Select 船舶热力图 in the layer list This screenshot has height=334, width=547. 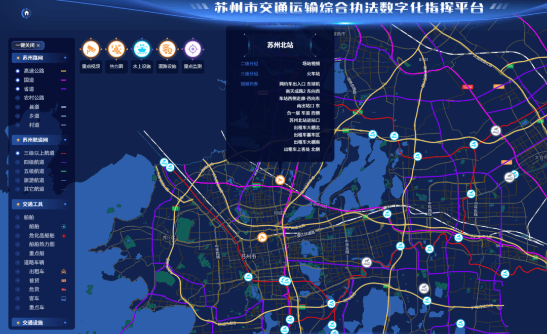click(x=17, y=244)
